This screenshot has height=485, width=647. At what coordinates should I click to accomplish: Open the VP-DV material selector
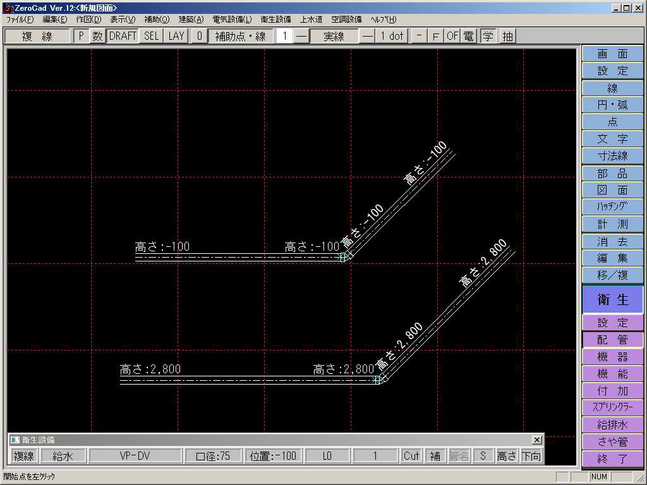click(135, 456)
